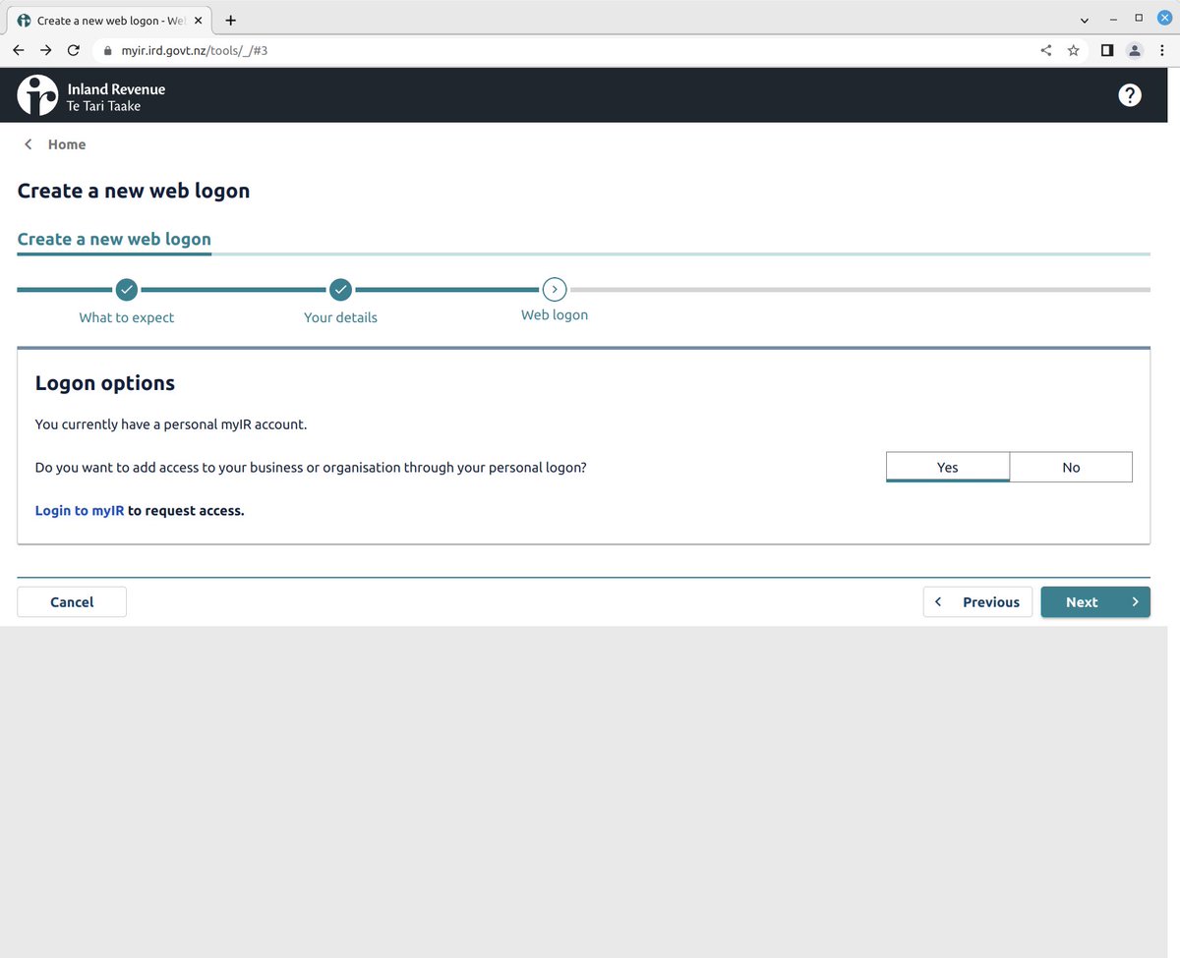The image size is (1180, 958).
Task: Click the 'Web logon' step label
Action: (x=555, y=315)
